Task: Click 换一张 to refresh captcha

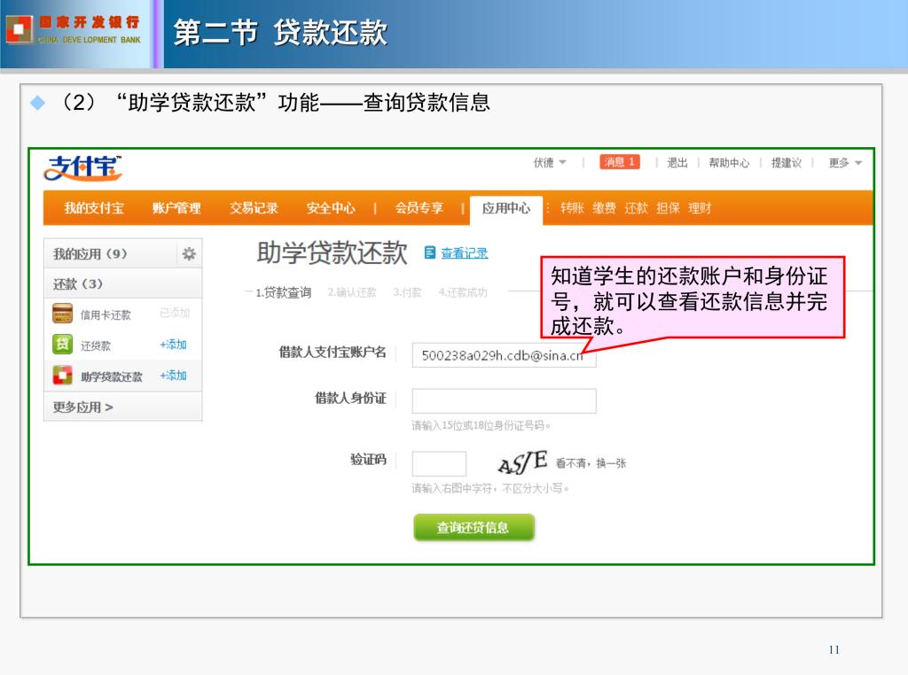Action: [611, 463]
